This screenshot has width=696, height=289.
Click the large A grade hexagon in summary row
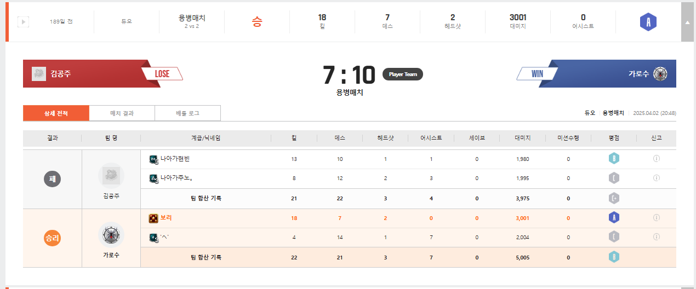pyautogui.click(x=648, y=22)
